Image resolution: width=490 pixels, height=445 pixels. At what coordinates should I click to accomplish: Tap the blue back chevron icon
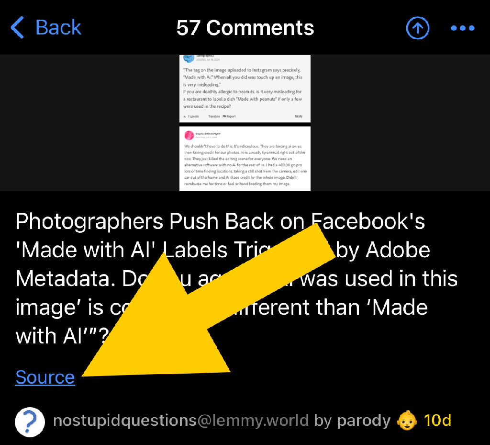coord(17,27)
